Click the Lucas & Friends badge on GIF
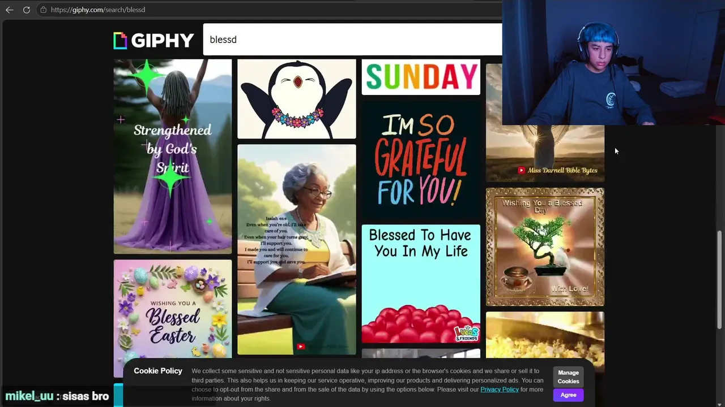Image resolution: width=725 pixels, height=407 pixels. pos(467,334)
